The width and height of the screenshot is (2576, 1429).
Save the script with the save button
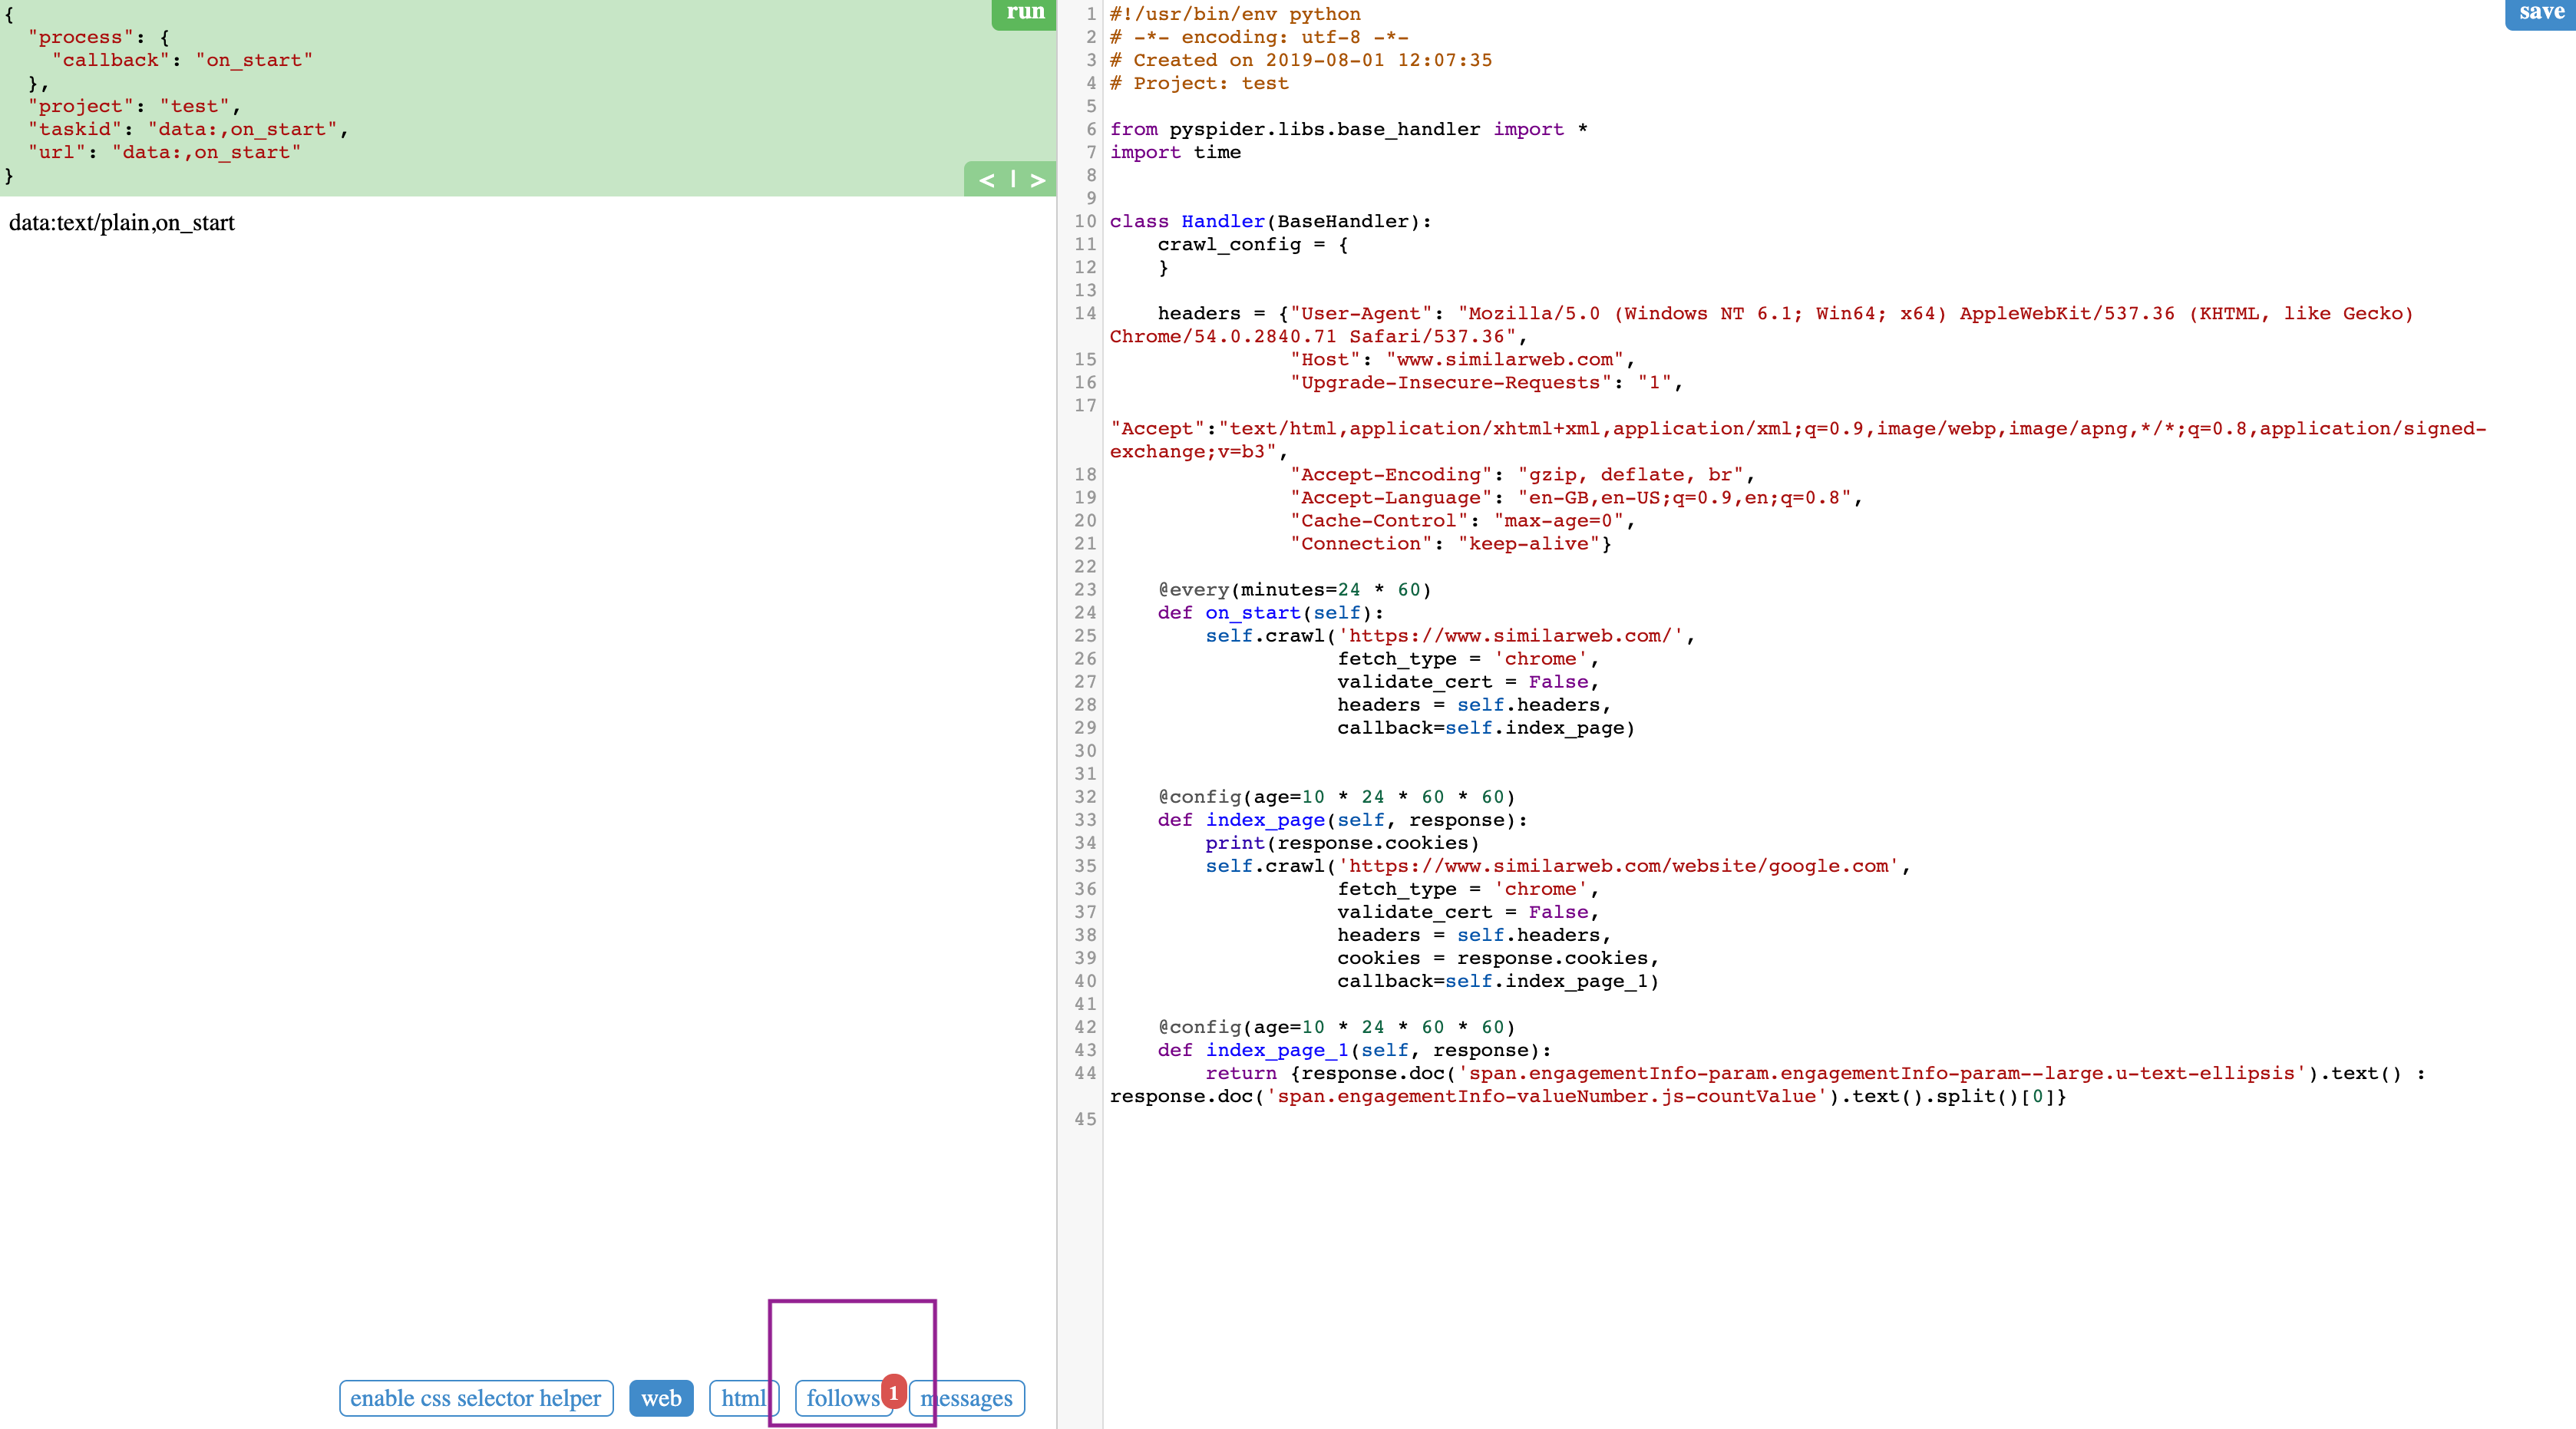(2540, 13)
